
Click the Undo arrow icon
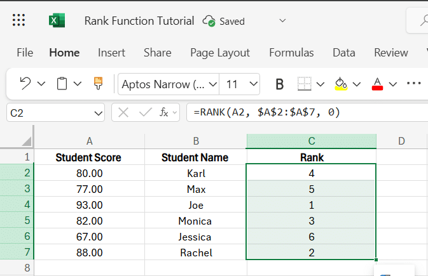pos(25,83)
